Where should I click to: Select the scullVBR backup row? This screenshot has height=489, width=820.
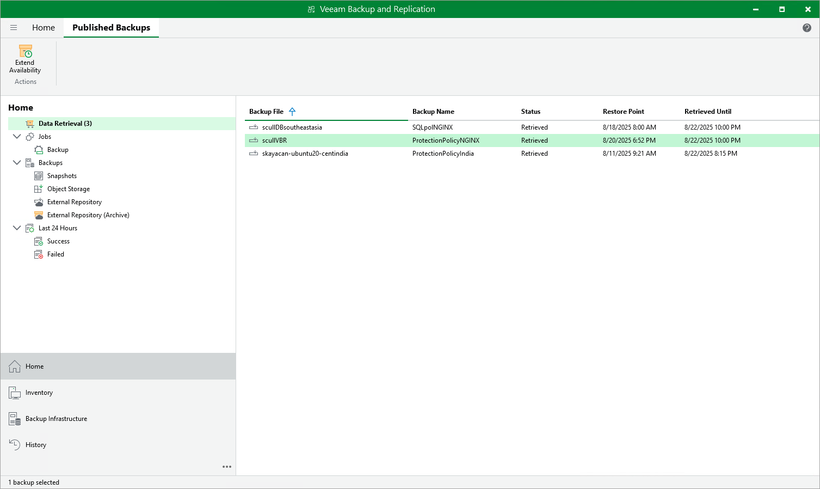tap(532, 140)
